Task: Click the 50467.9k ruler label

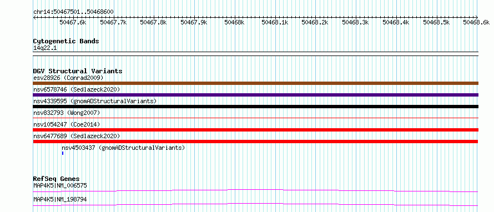Action: [194, 22]
